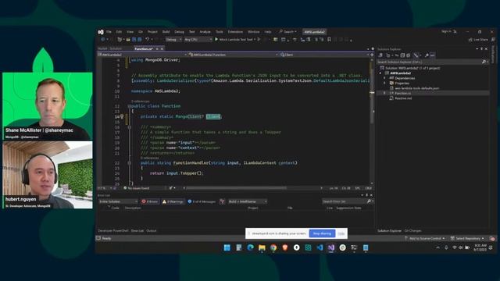
Task: Switch to the Output tab
Action: pyautogui.click(x=152, y=231)
